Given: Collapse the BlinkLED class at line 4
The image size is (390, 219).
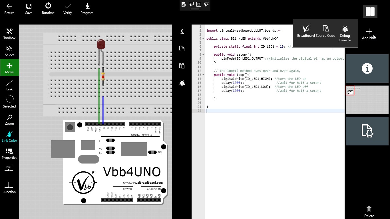Looking at the screenshot, I should point(203,38).
